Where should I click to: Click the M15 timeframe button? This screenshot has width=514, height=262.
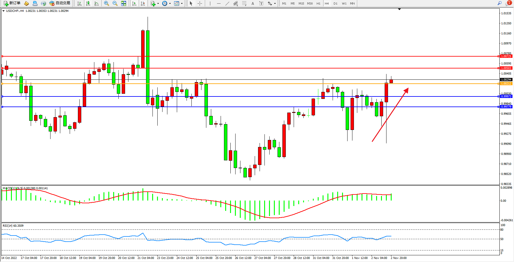click(x=301, y=3)
